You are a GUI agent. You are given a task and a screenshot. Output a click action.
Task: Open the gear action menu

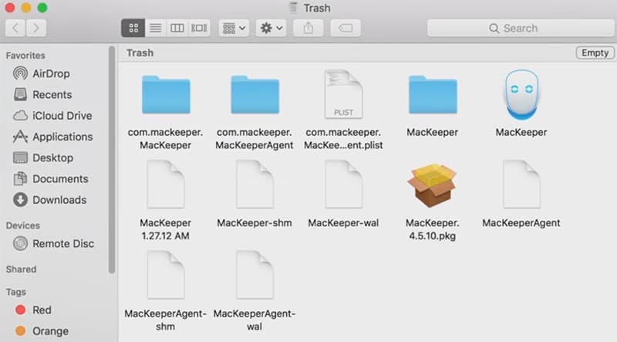[x=271, y=28]
